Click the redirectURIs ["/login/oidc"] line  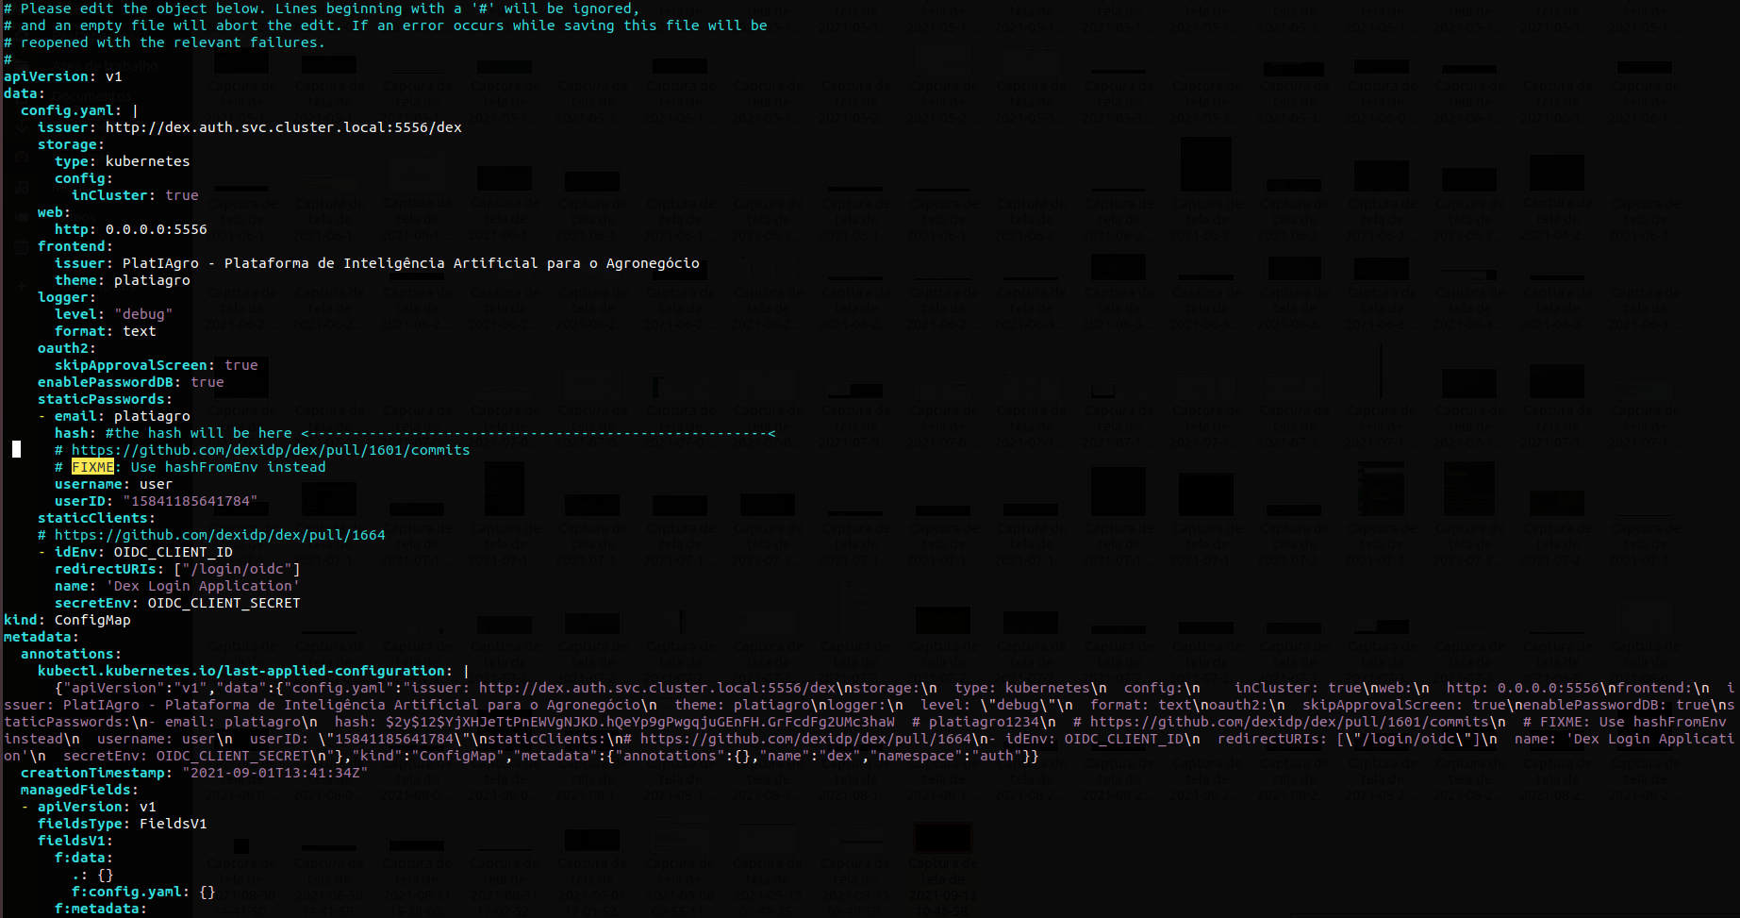point(177,569)
